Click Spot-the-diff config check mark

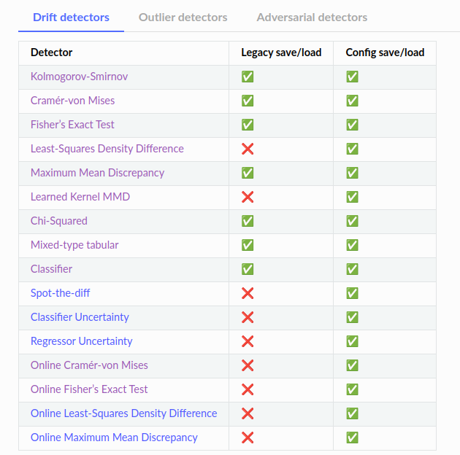click(353, 293)
